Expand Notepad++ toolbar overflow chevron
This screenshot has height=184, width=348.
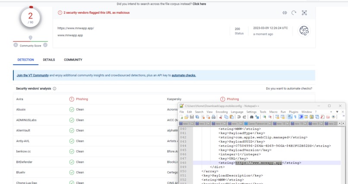344,116
